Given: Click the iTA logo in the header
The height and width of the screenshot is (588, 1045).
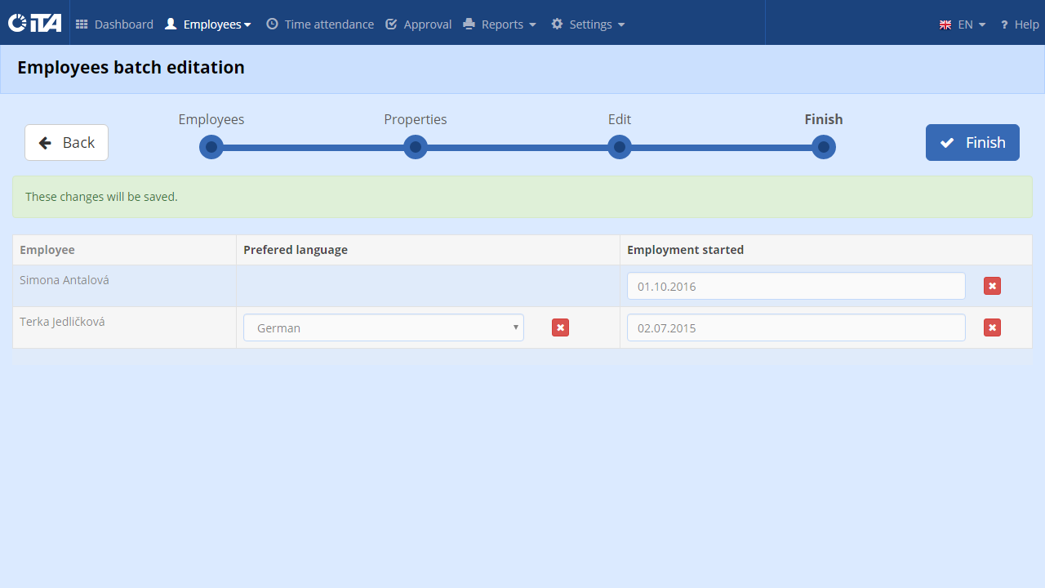Looking at the screenshot, I should (x=35, y=23).
